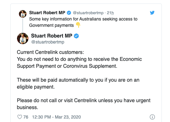Click the paragraph about payments being paid automatically
The image size is (170, 122).
point(78,83)
